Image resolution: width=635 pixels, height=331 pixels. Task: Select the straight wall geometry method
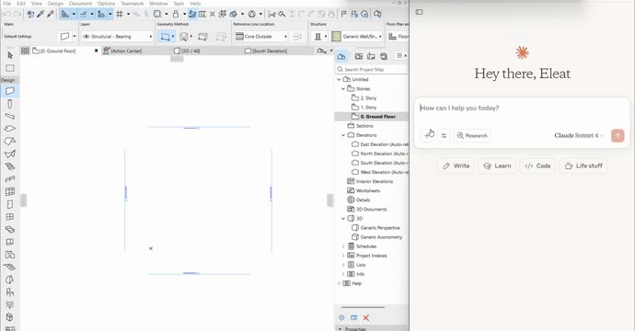(x=166, y=37)
